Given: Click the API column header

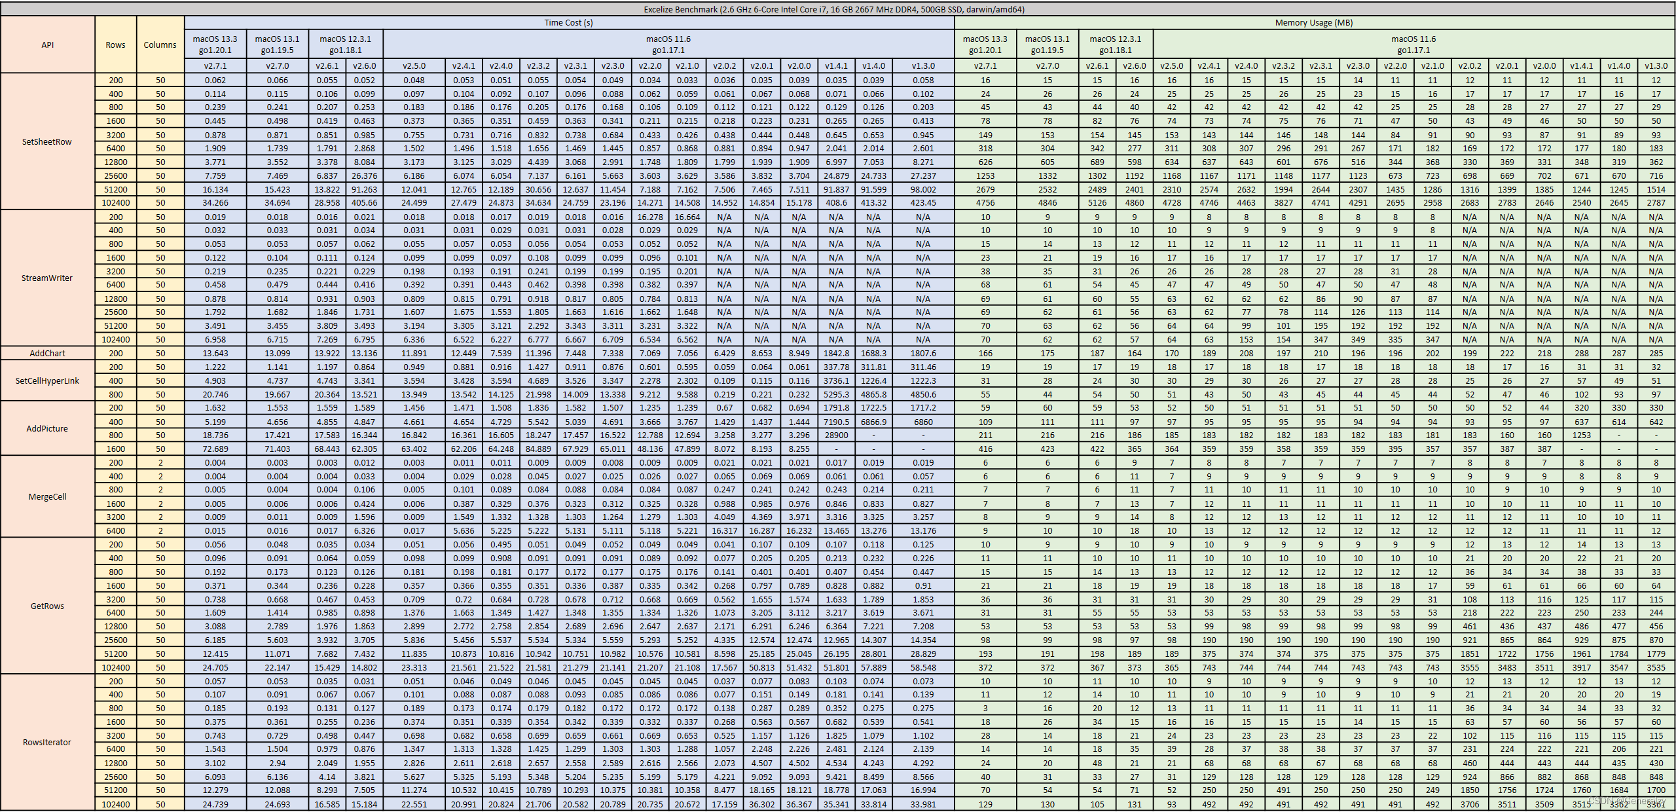Looking at the screenshot, I should coord(48,45).
